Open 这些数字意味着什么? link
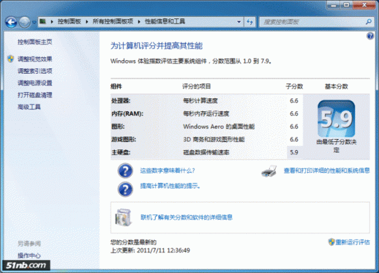Viewport: 379px width, 273px height. pos(167,171)
